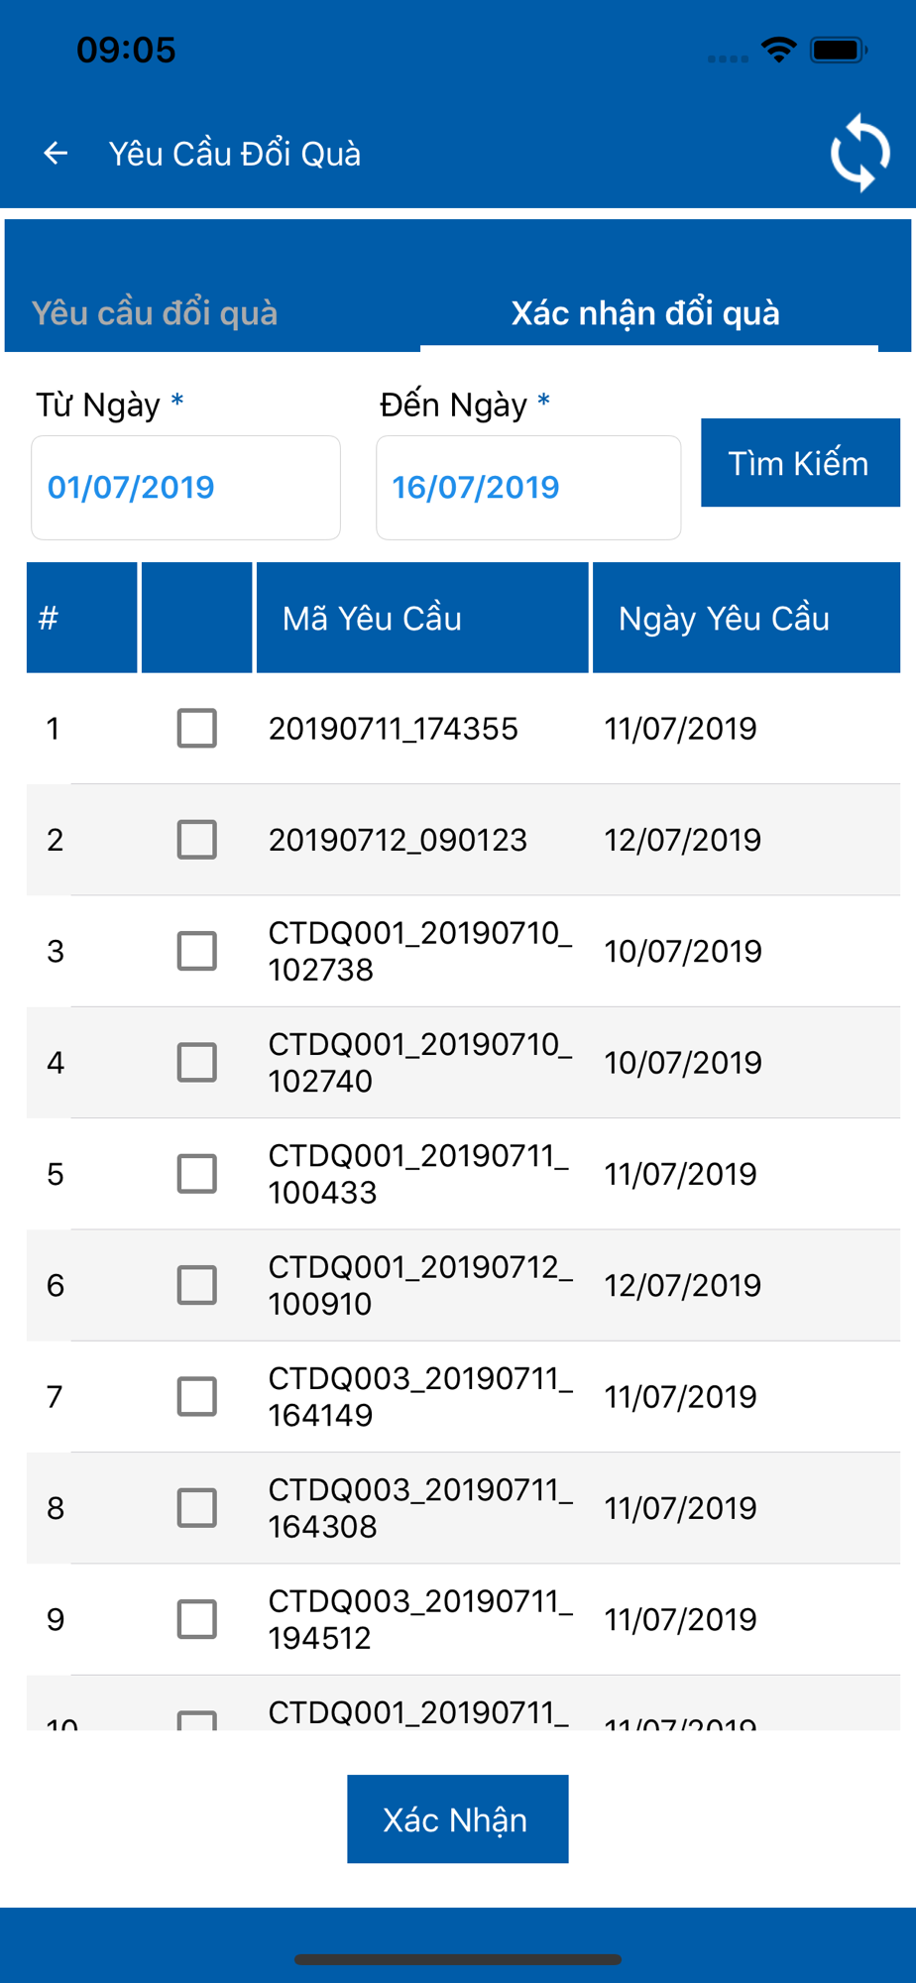The height and width of the screenshot is (1983, 916).
Task: Click the Xác Nhận confirm button
Action: click(458, 1819)
